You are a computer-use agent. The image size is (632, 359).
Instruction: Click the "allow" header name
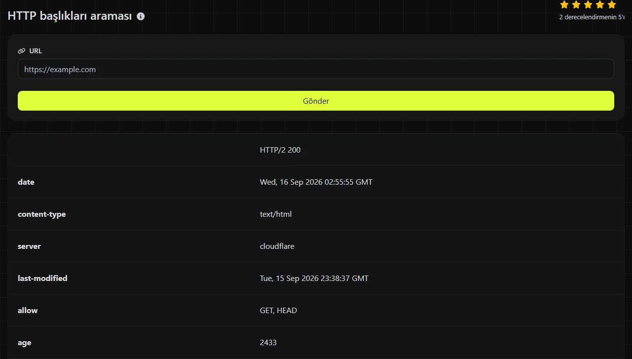point(28,310)
